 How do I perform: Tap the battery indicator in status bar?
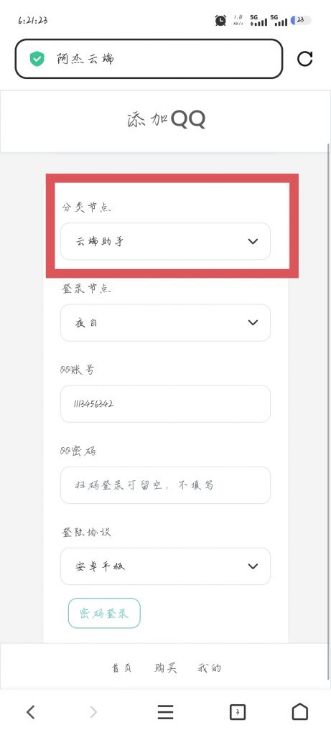point(301,20)
